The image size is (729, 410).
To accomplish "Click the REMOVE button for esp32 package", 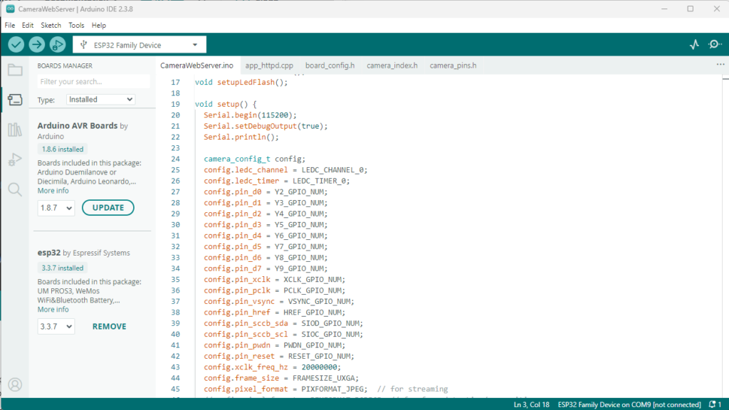I will coord(109,326).
